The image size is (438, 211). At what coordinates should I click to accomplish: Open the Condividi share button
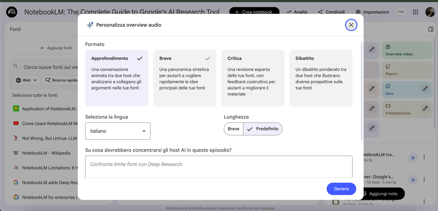click(x=331, y=12)
